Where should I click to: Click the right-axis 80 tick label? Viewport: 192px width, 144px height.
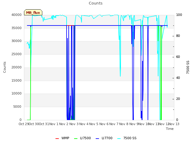tap(178, 36)
